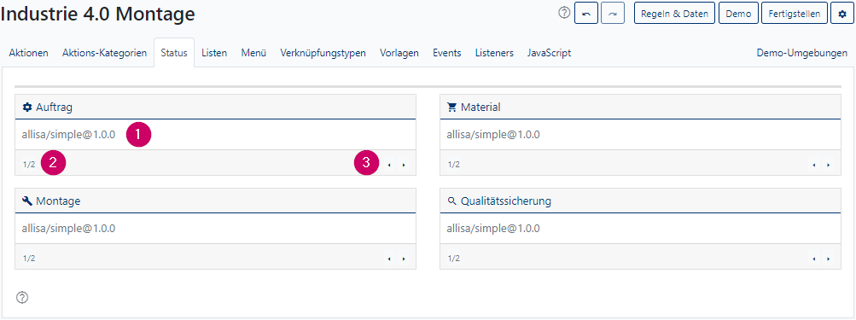Screen dimensions: 856x320
Task: Switch to the Aktions-Kategorien tab
Action: (x=104, y=53)
